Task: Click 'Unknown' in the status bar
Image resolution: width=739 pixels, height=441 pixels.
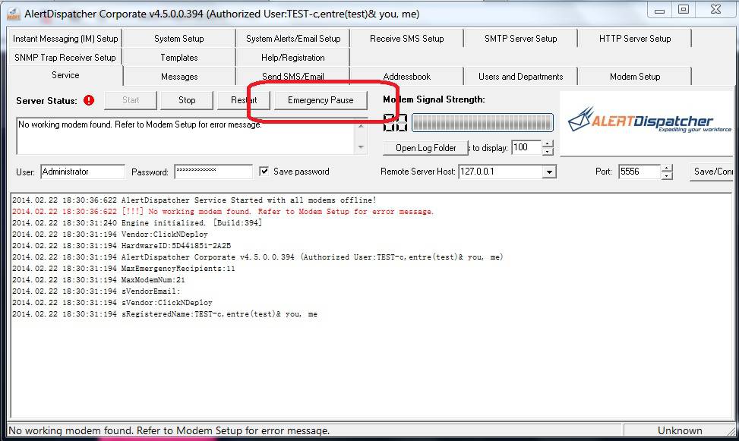Action: [680, 430]
